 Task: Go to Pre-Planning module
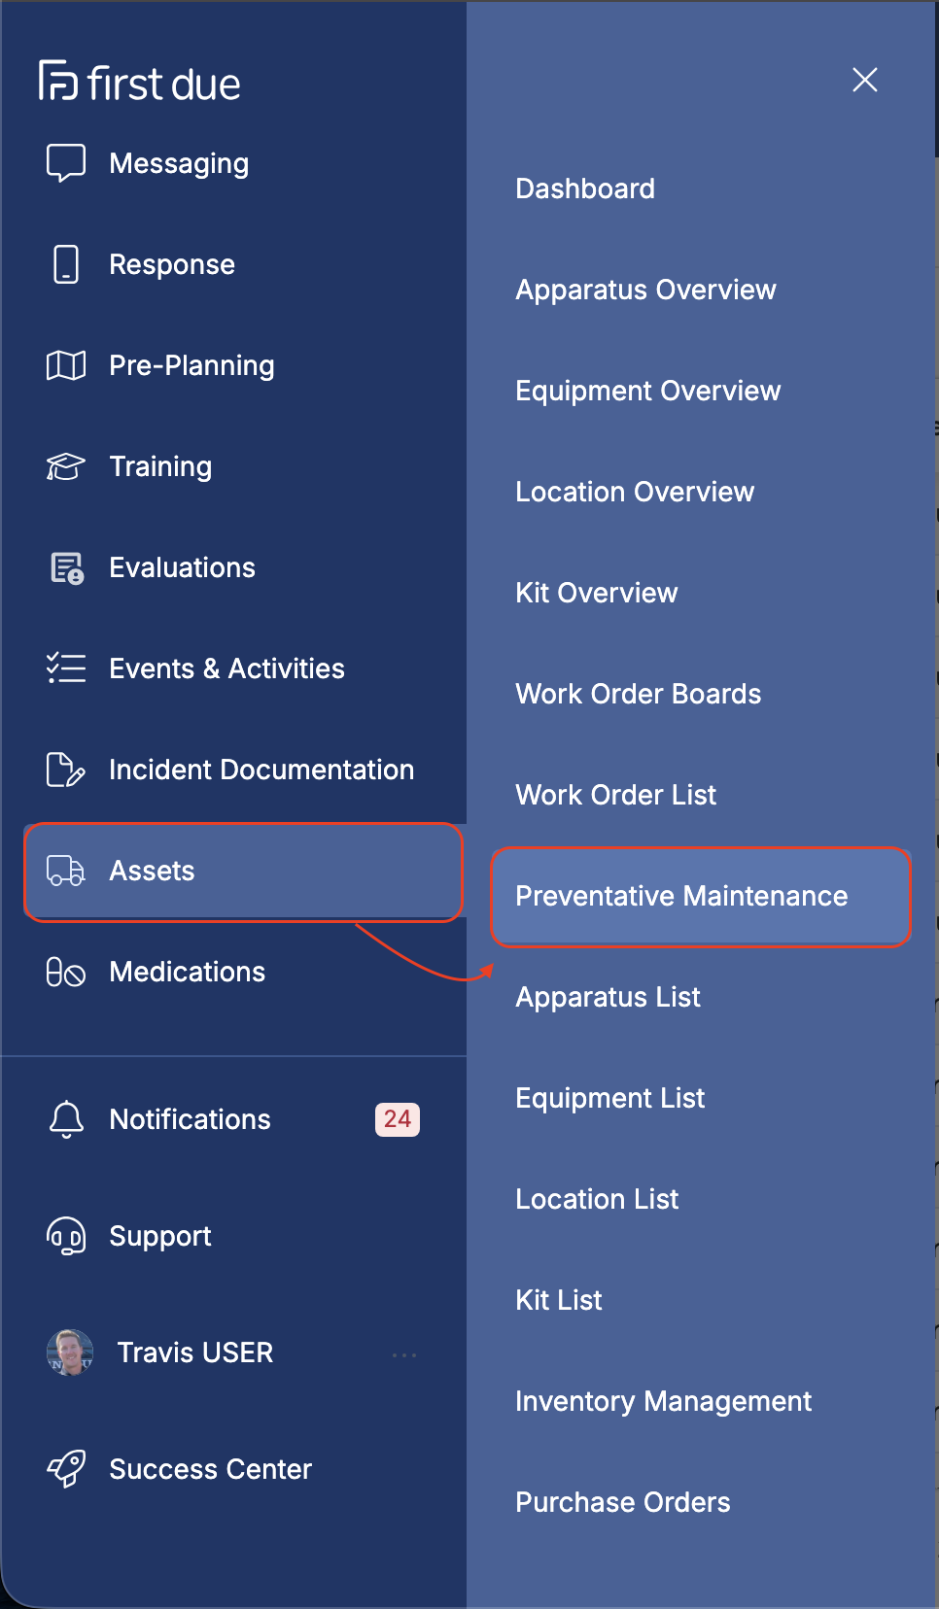(191, 365)
